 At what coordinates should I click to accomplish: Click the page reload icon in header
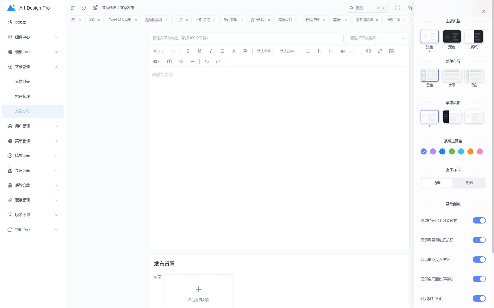pos(84,8)
